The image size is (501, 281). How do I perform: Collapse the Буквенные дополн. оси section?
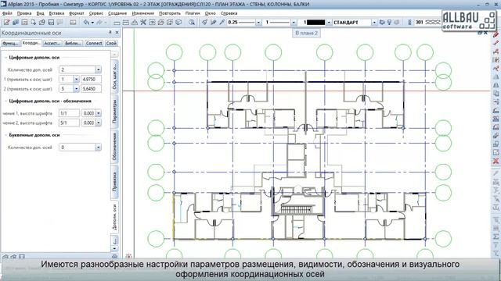pyautogui.click(x=6, y=135)
